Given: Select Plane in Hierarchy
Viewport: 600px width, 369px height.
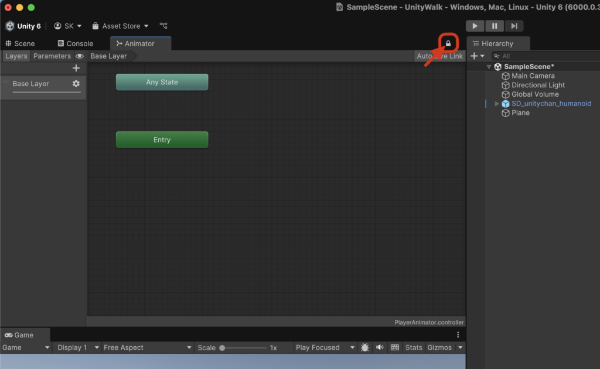Looking at the screenshot, I should click(520, 113).
